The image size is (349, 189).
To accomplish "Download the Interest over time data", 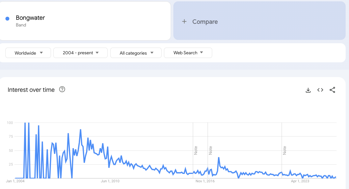I will point(308,90).
